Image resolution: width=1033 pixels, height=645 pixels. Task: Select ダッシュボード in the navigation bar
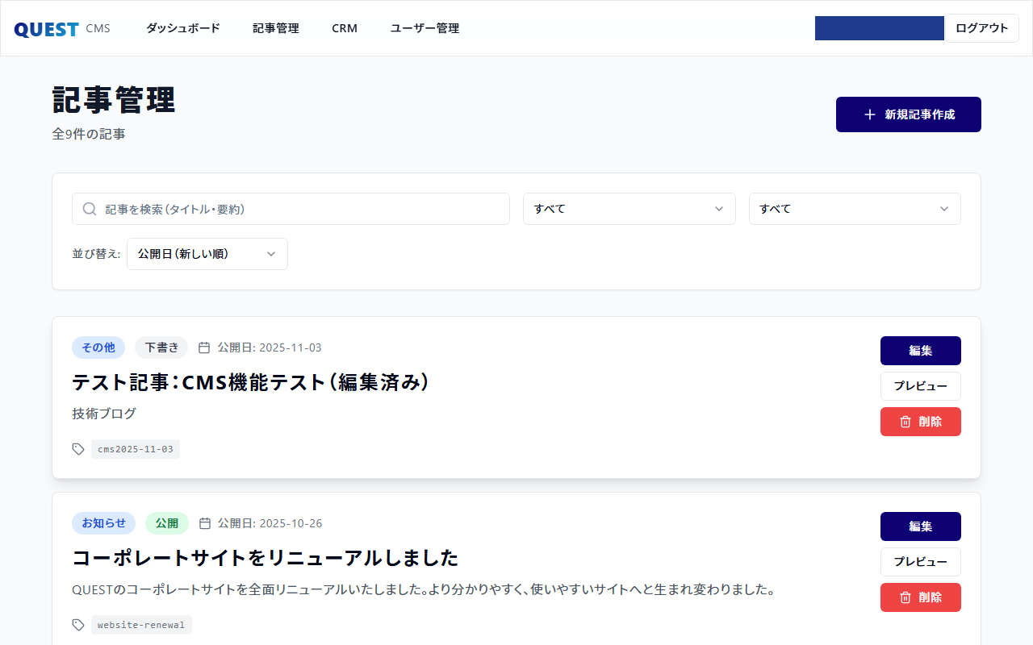click(x=182, y=27)
